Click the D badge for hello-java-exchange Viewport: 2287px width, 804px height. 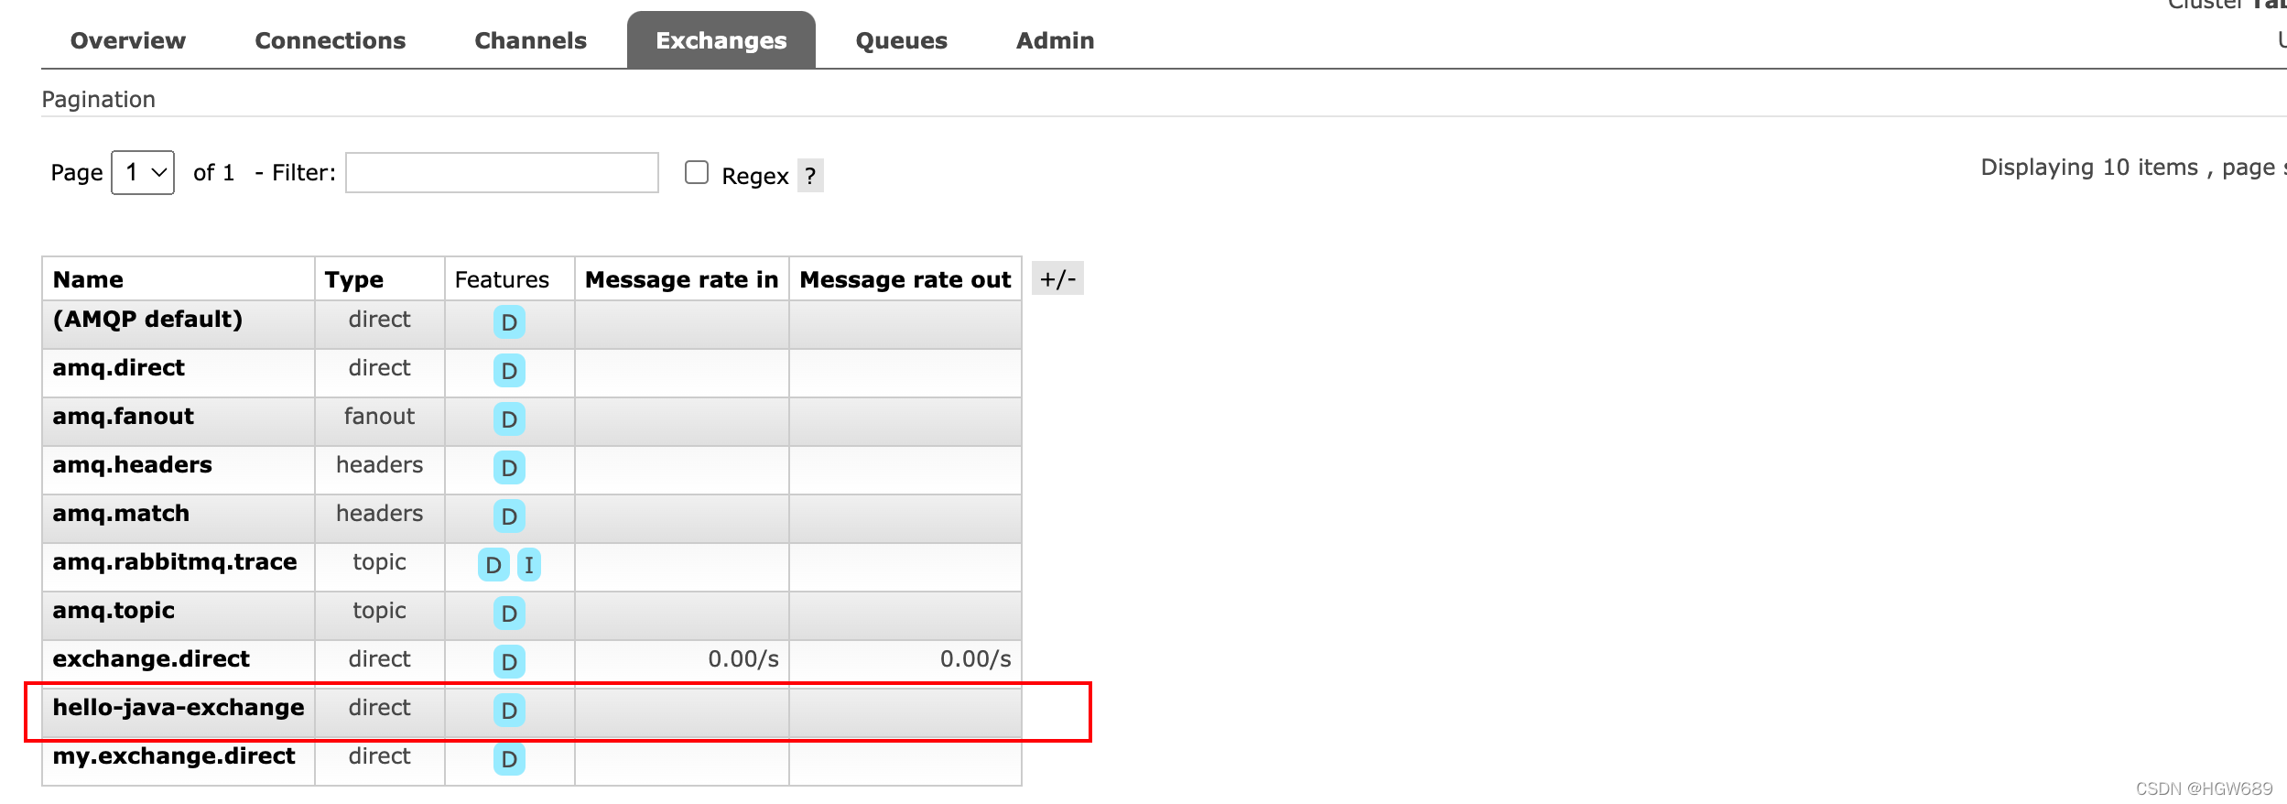[509, 711]
